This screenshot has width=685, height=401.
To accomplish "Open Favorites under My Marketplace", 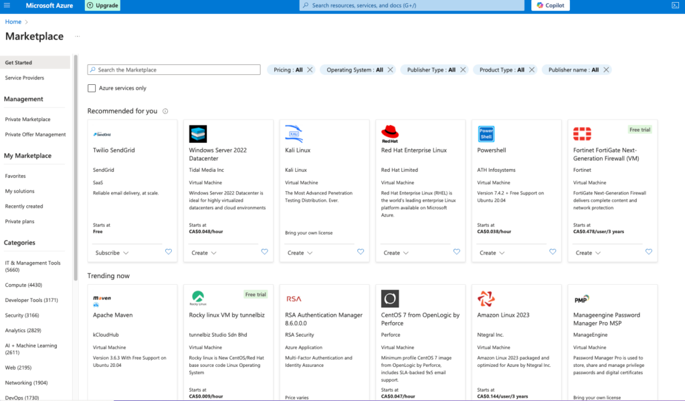I will [x=15, y=176].
